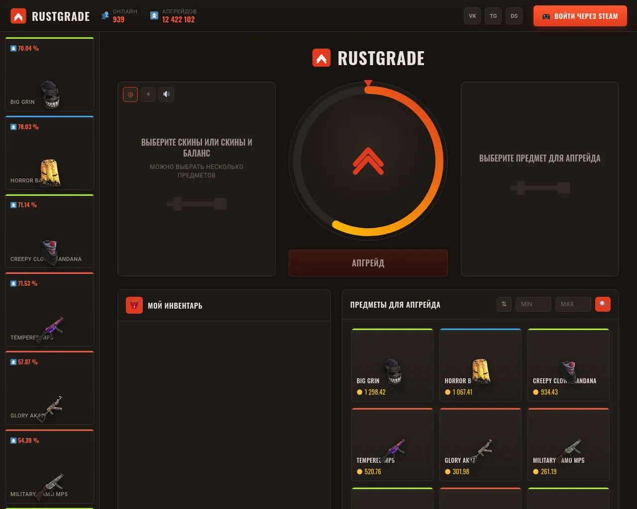The image size is (637, 509).
Task: Open the 71.53 % Tempered MP5 feed item
Action: coord(49,309)
